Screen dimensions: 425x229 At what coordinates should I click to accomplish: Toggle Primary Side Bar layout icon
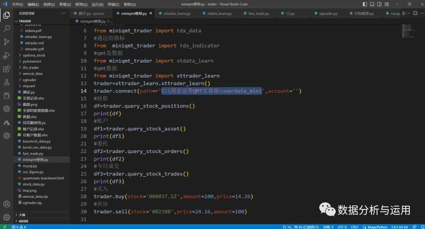[x=365, y=4]
